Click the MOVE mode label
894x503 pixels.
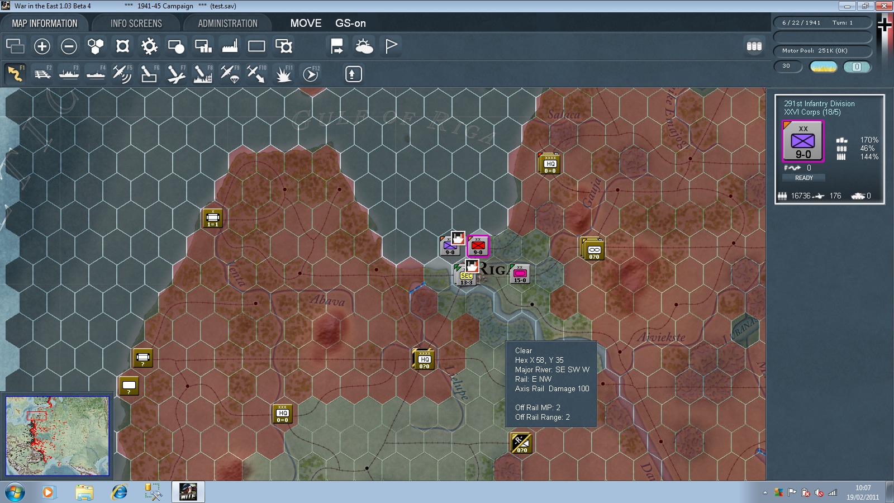pos(306,23)
